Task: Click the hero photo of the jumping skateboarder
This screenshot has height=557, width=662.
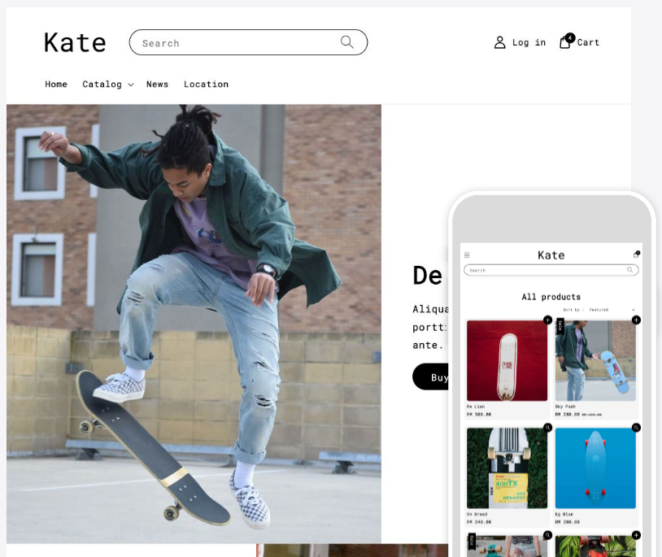Action: (194, 324)
